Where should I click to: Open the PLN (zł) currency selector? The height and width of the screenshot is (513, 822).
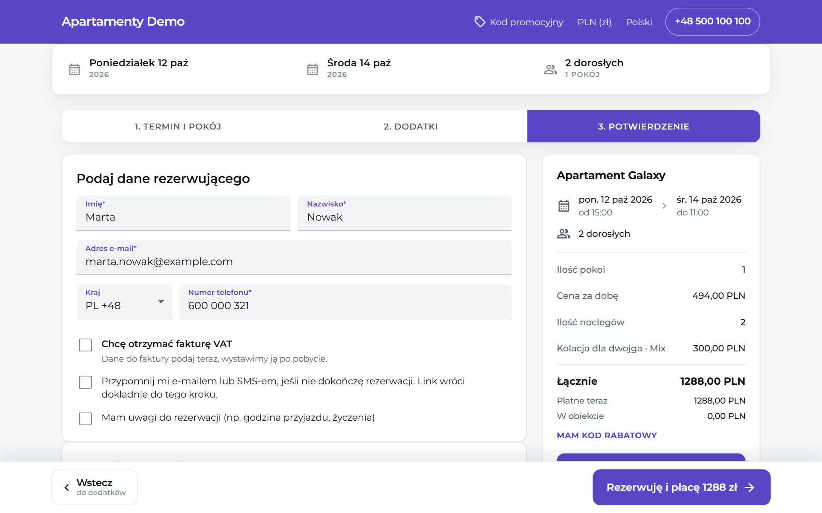point(594,22)
